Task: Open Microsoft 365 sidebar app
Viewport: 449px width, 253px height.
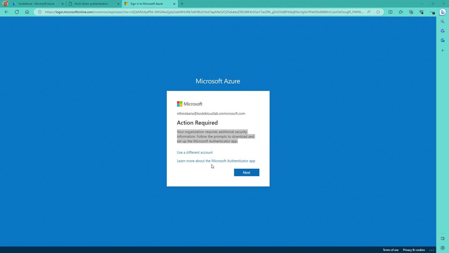Action: [x=443, y=31]
